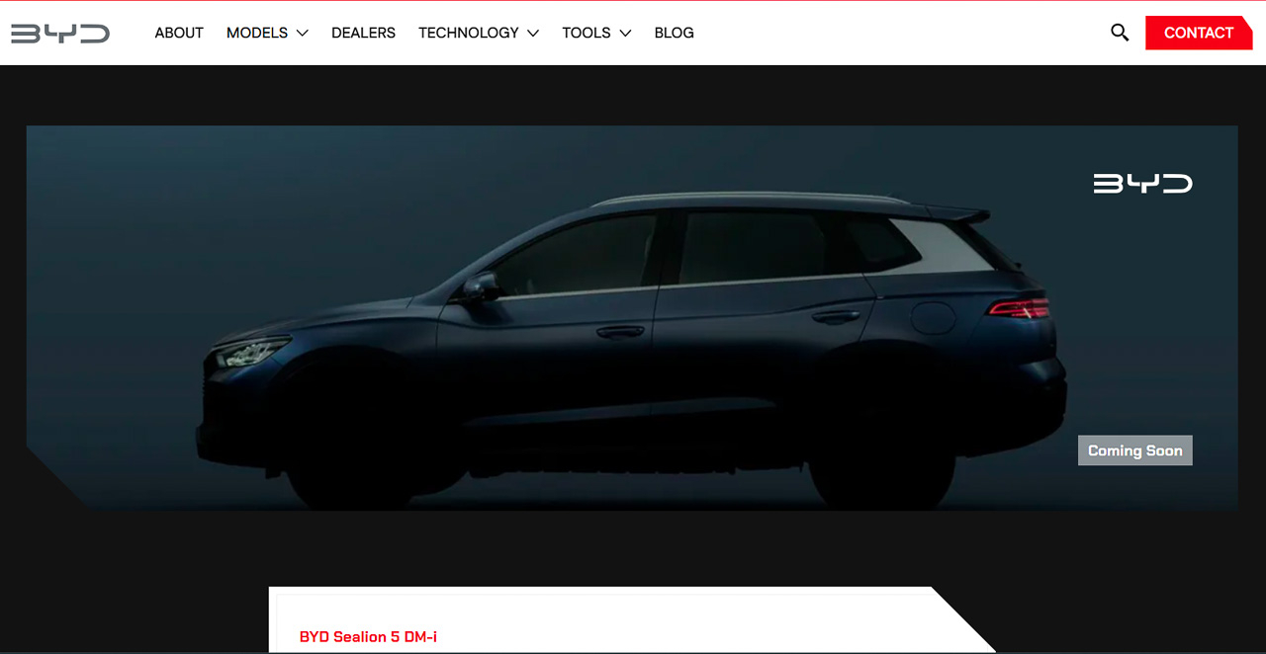Image resolution: width=1266 pixels, height=654 pixels.
Task: Select the TOOLS menu label
Action: 586,33
